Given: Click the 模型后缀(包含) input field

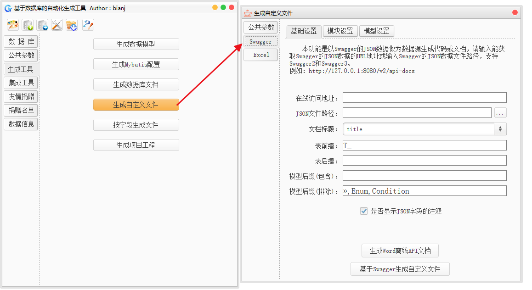Looking at the screenshot, I should click(424, 175).
